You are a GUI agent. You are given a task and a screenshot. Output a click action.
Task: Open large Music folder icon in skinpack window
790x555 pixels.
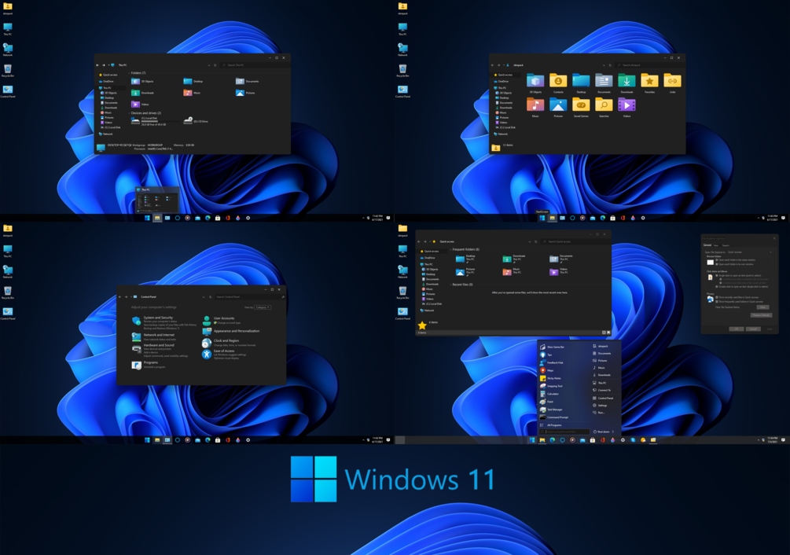535,105
